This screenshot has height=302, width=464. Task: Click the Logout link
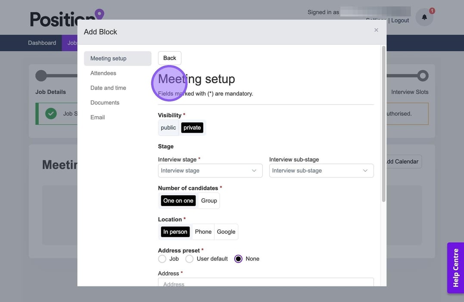click(400, 21)
